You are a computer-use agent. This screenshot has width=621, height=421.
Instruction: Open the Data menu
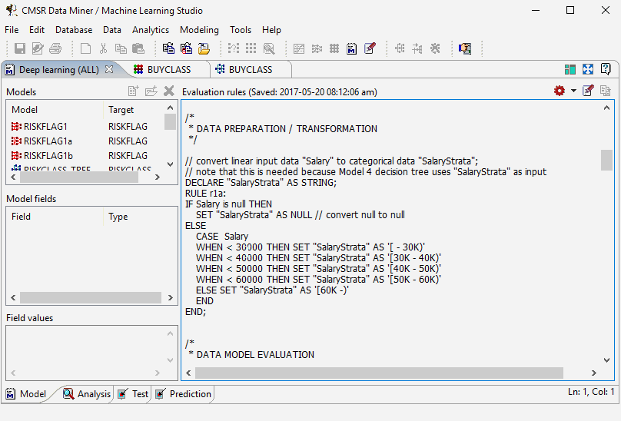[112, 30]
